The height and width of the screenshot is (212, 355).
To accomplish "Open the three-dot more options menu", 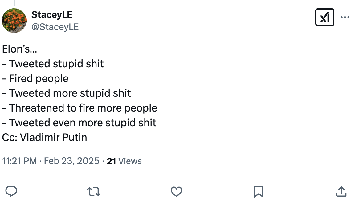I will pos(346,17).
